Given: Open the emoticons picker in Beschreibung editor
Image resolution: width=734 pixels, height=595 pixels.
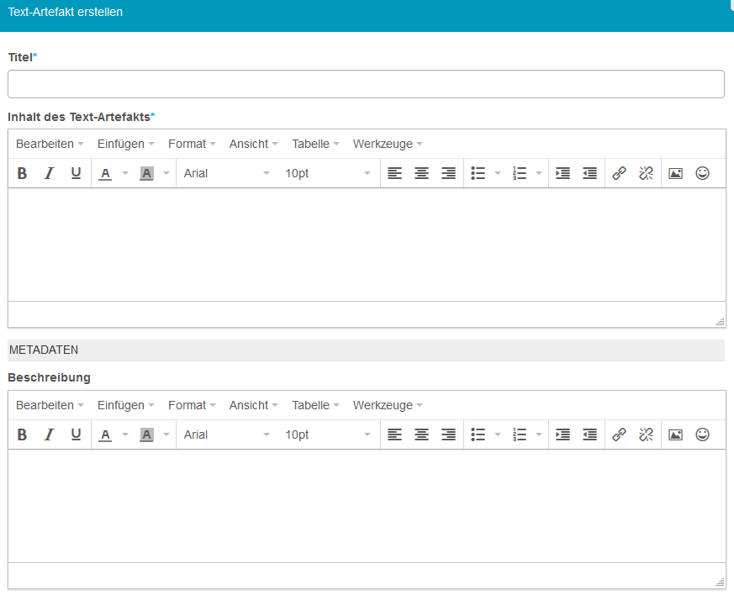Looking at the screenshot, I should click(703, 434).
